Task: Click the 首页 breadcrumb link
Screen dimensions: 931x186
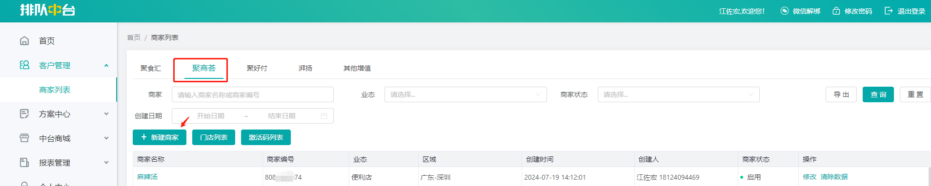Action: (134, 37)
